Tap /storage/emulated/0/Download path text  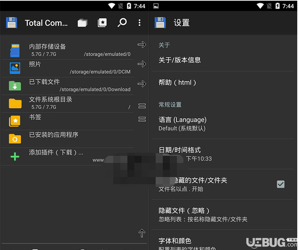point(95,89)
